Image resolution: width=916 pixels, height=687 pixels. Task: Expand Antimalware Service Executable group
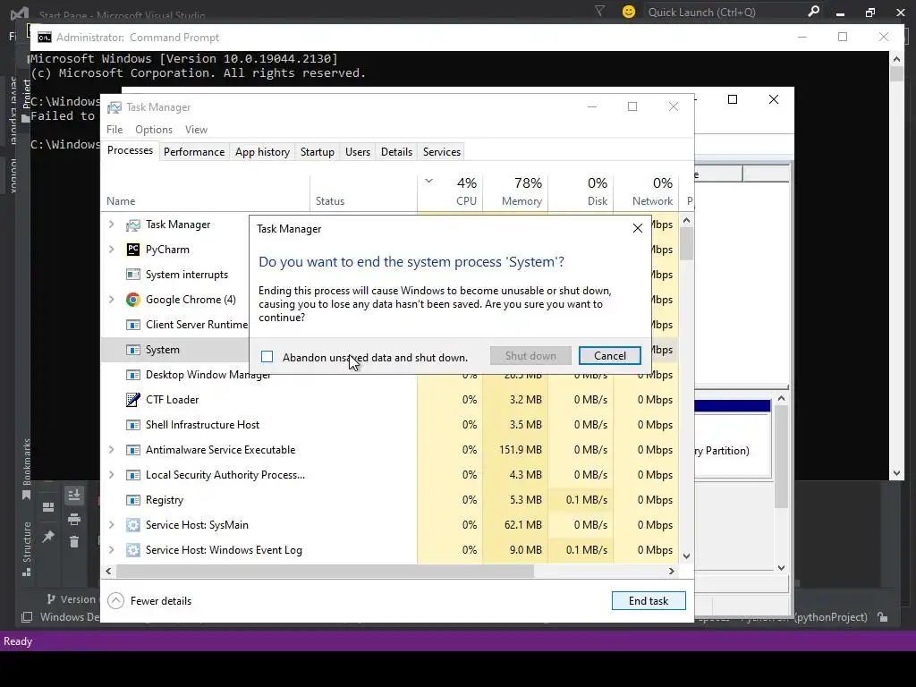[x=112, y=450]
